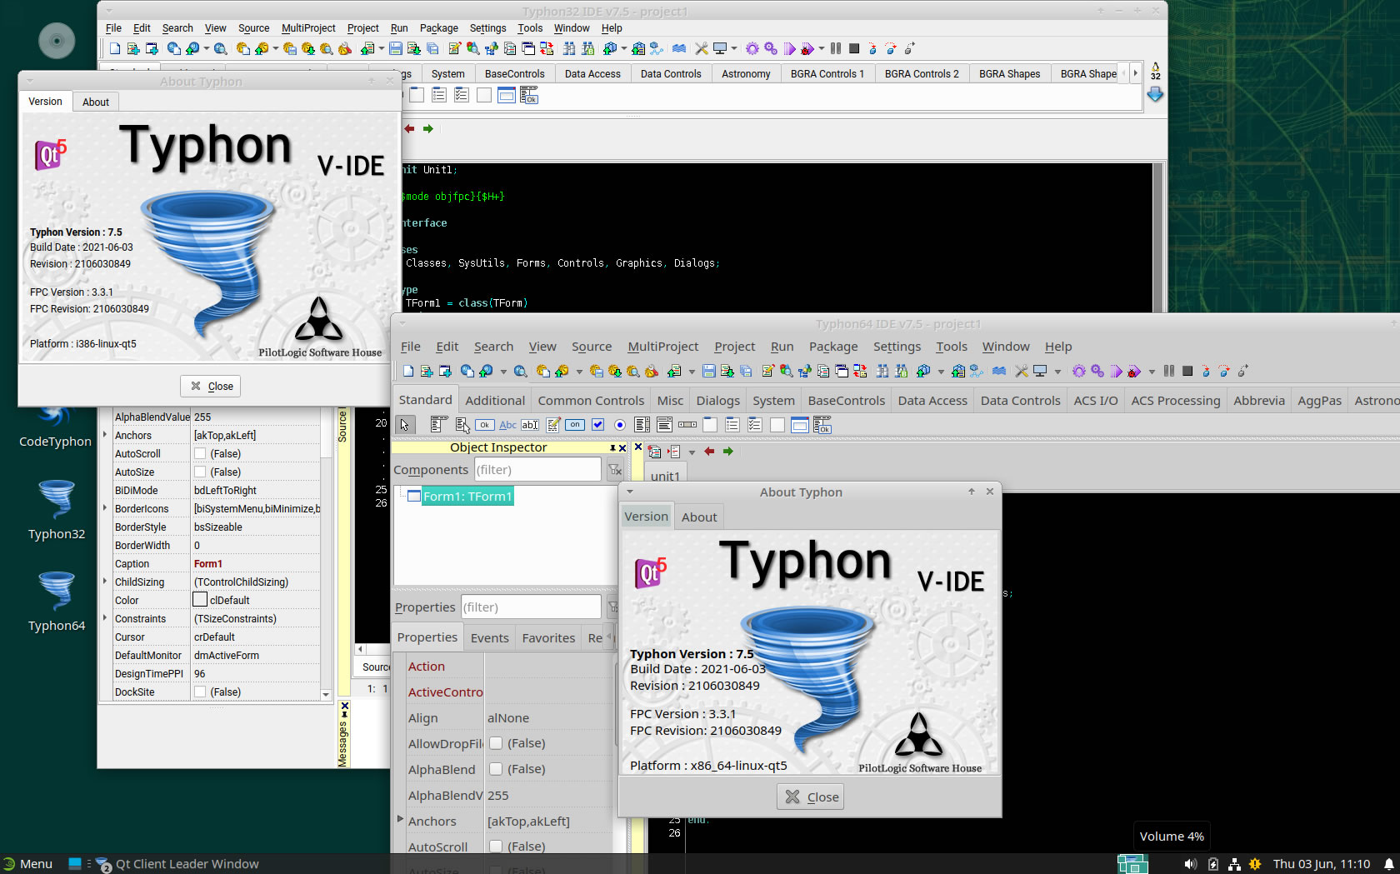Screen dimensions: 1400x874
Task: Click the Step Out icon in Typhon64 toolbar
Action: (1242, 372)
